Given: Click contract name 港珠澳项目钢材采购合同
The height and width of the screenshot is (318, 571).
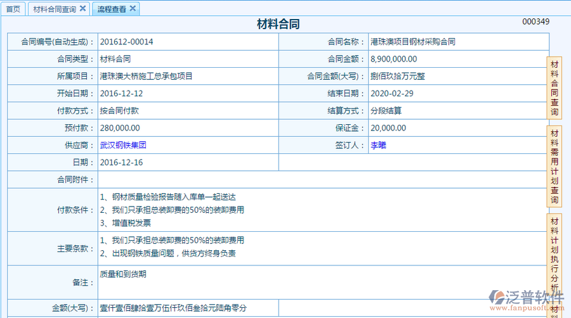Looking at the screenshot, I should (413, 42).
